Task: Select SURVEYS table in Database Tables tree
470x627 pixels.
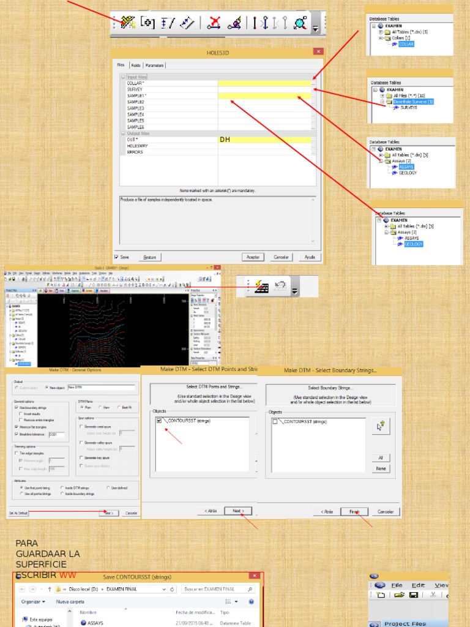Action: (408, 108)
